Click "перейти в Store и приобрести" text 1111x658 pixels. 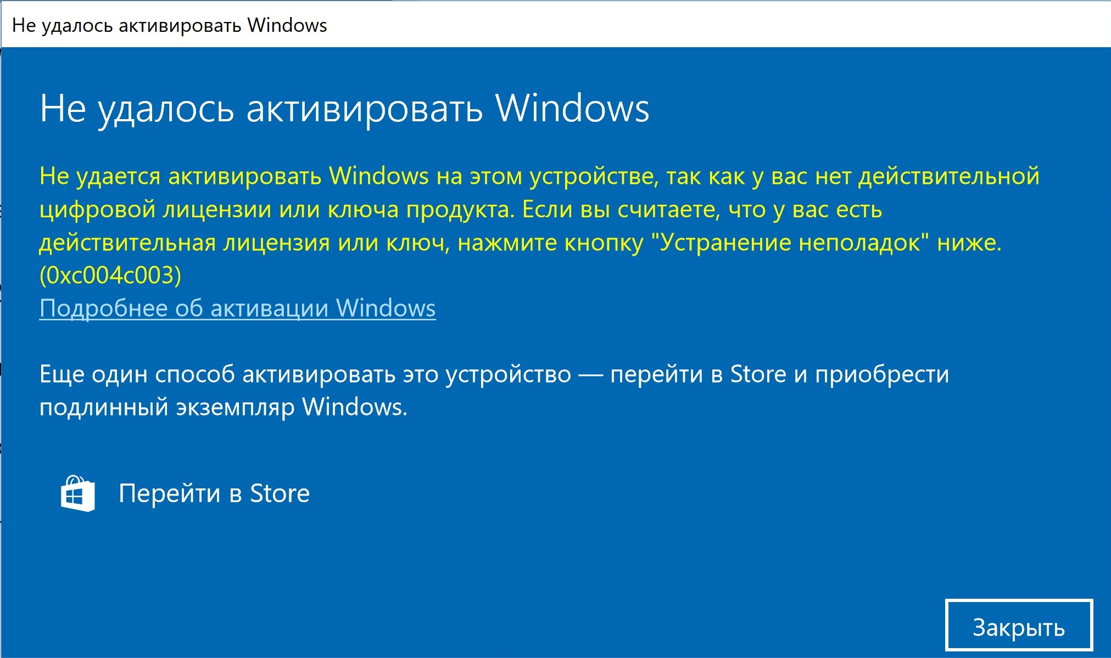[779, 374]
